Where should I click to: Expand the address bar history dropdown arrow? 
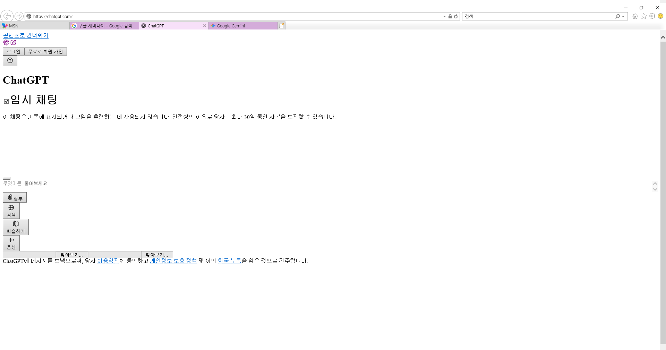pyautogui.click(x=444, y=16)
